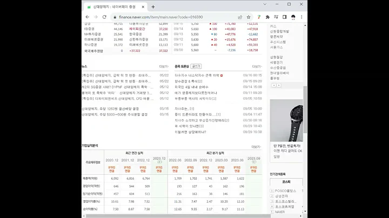Click the 외국계추정합 row label
Screen dimensions: 389x218
tap(93, 51)
